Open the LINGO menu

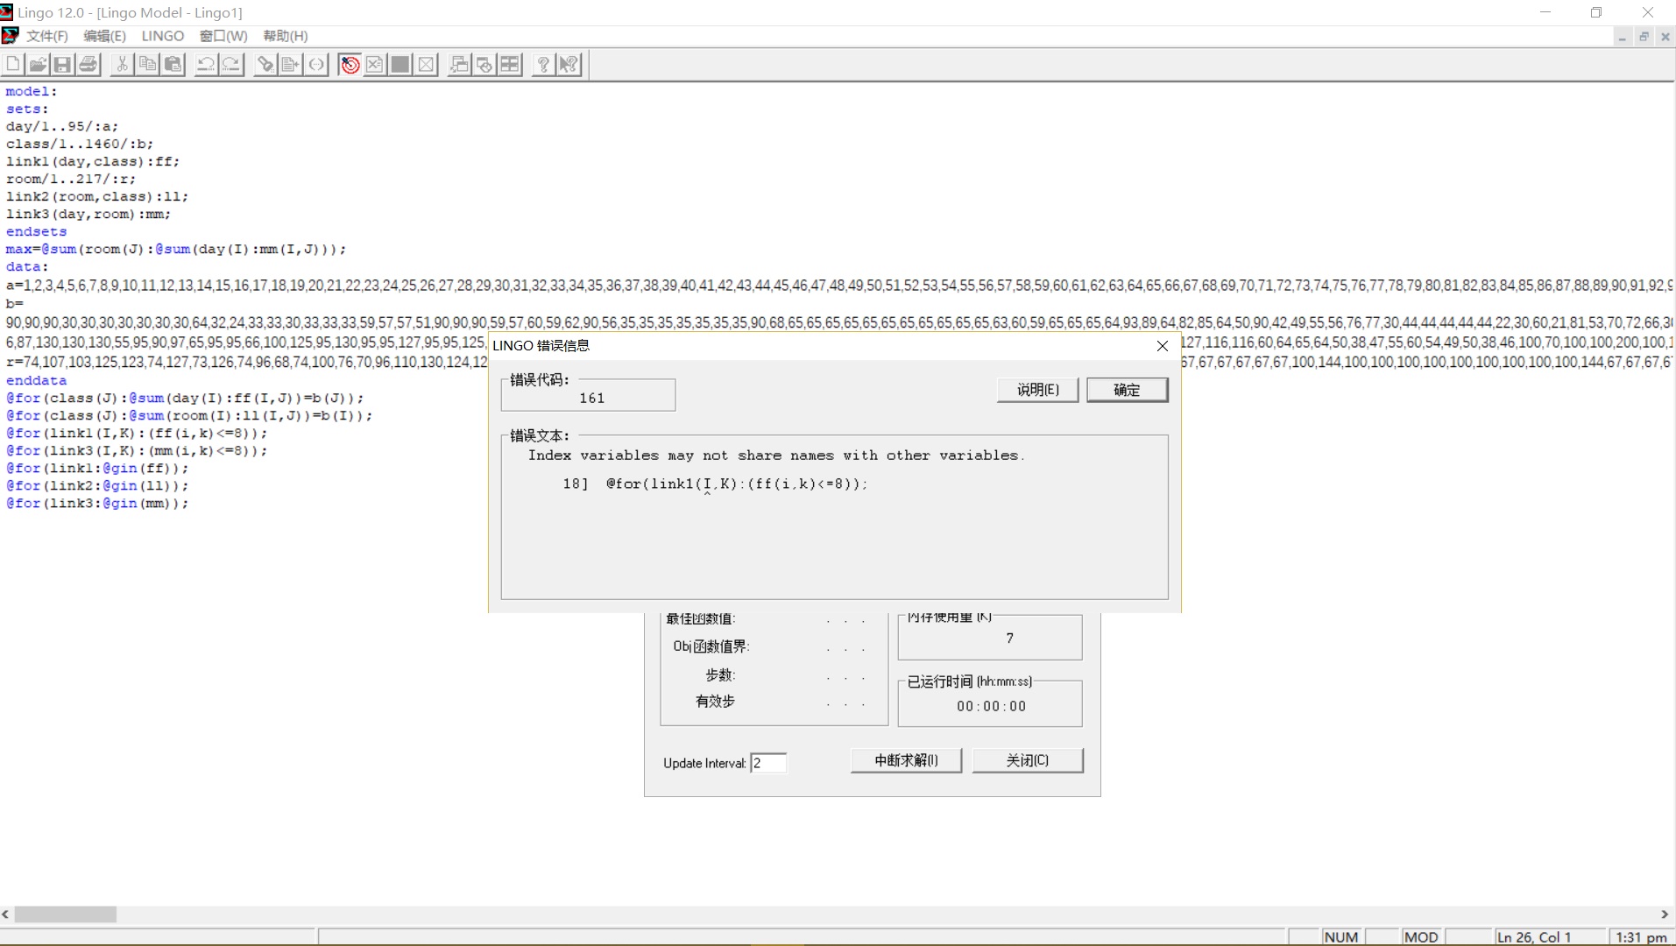pyautogui.click(x=163, y=36)
